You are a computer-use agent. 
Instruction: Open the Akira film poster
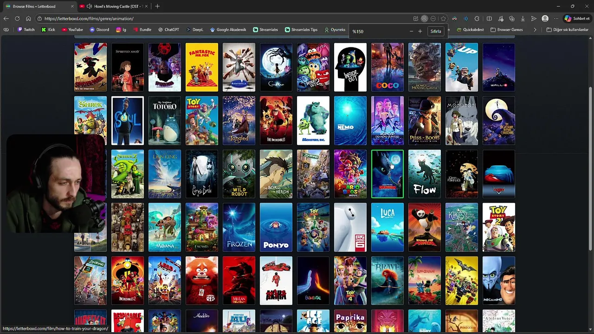pos(276,281)
